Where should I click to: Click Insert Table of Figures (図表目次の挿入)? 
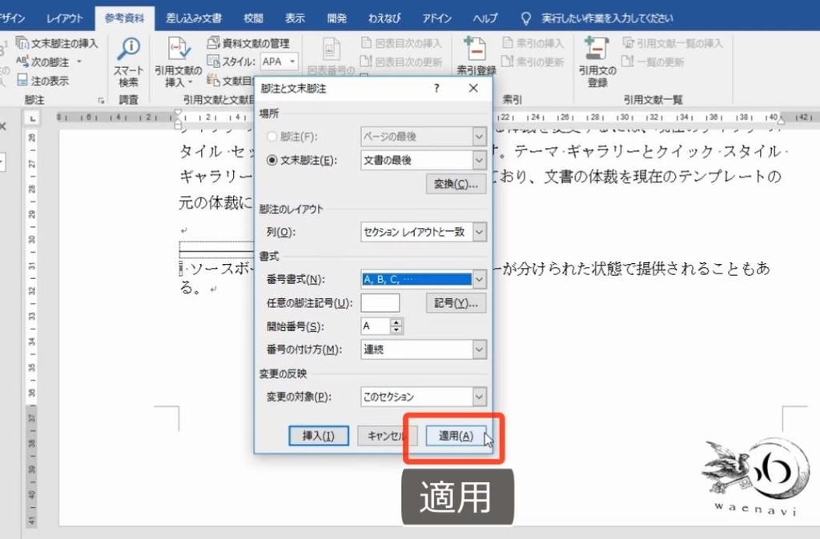click(x=402, y=43)
